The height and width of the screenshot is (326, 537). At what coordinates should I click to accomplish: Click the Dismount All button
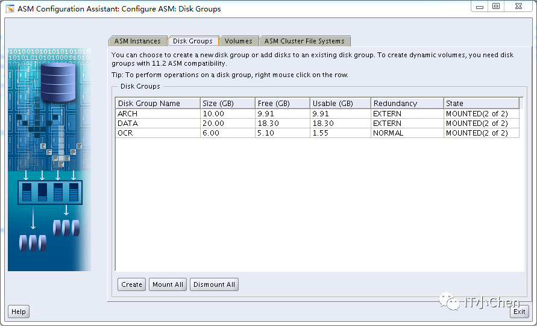point(214,284)
